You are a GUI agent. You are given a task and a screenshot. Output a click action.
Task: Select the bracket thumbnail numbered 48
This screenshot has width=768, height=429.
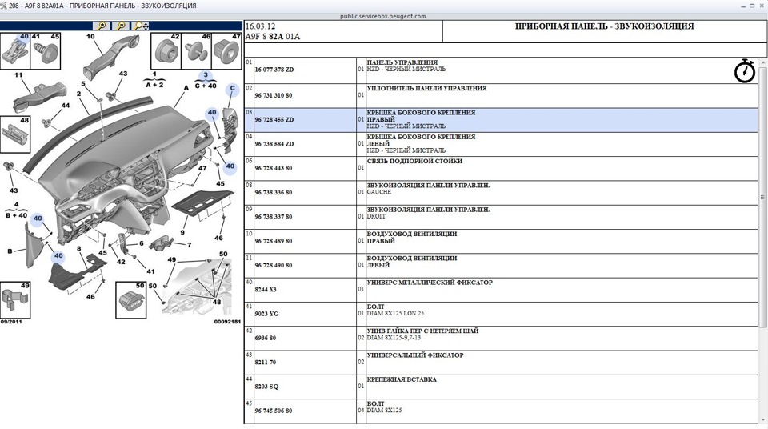(15, 134)
